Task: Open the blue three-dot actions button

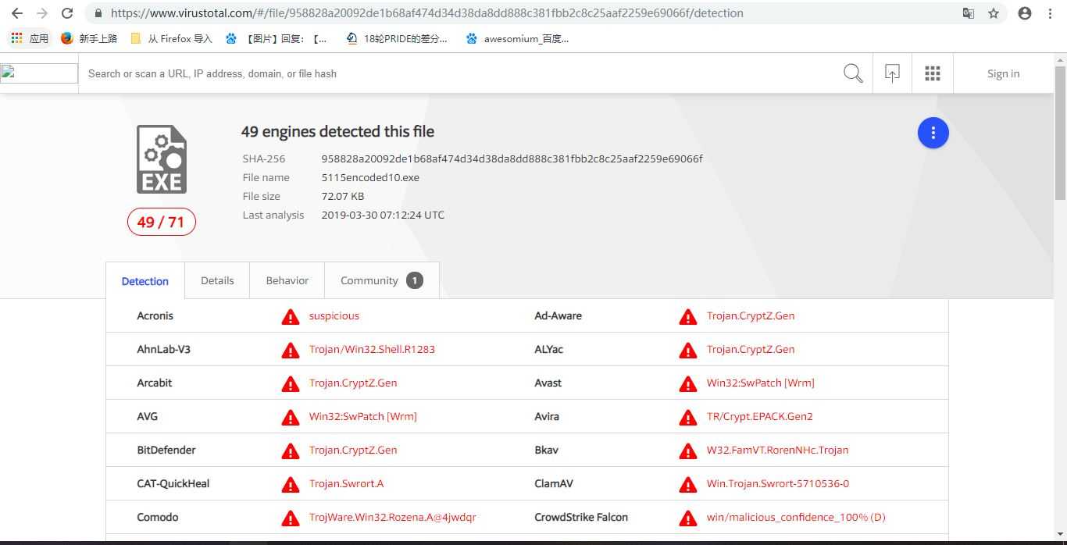Action: pyautogui.click(x=933, y=133)
